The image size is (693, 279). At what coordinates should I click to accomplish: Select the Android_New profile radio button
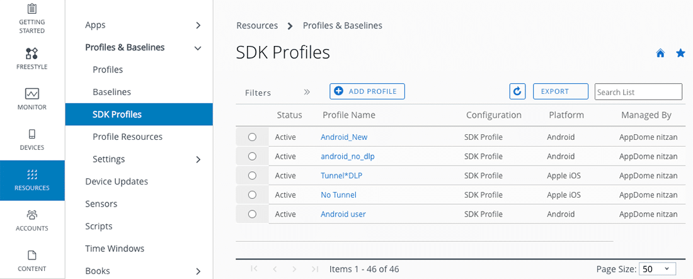click(252, 137)
